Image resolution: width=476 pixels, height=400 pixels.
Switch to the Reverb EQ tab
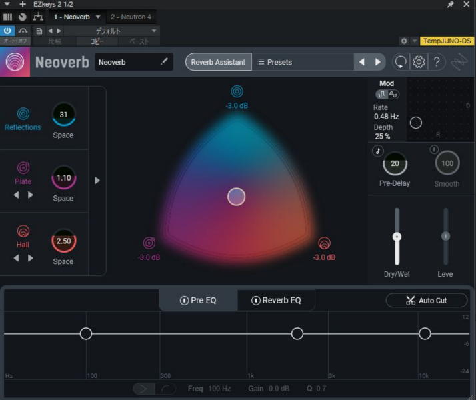pyautogui.click(x=276, y=301)
